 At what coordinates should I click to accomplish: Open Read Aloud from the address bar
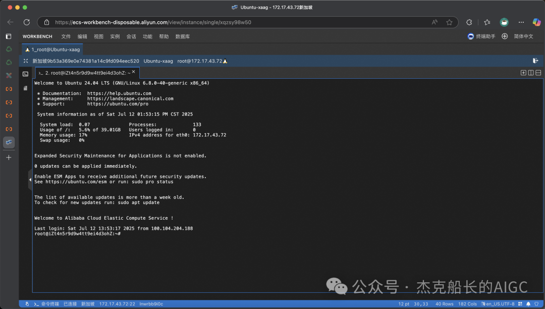click(x=434, y=22)
